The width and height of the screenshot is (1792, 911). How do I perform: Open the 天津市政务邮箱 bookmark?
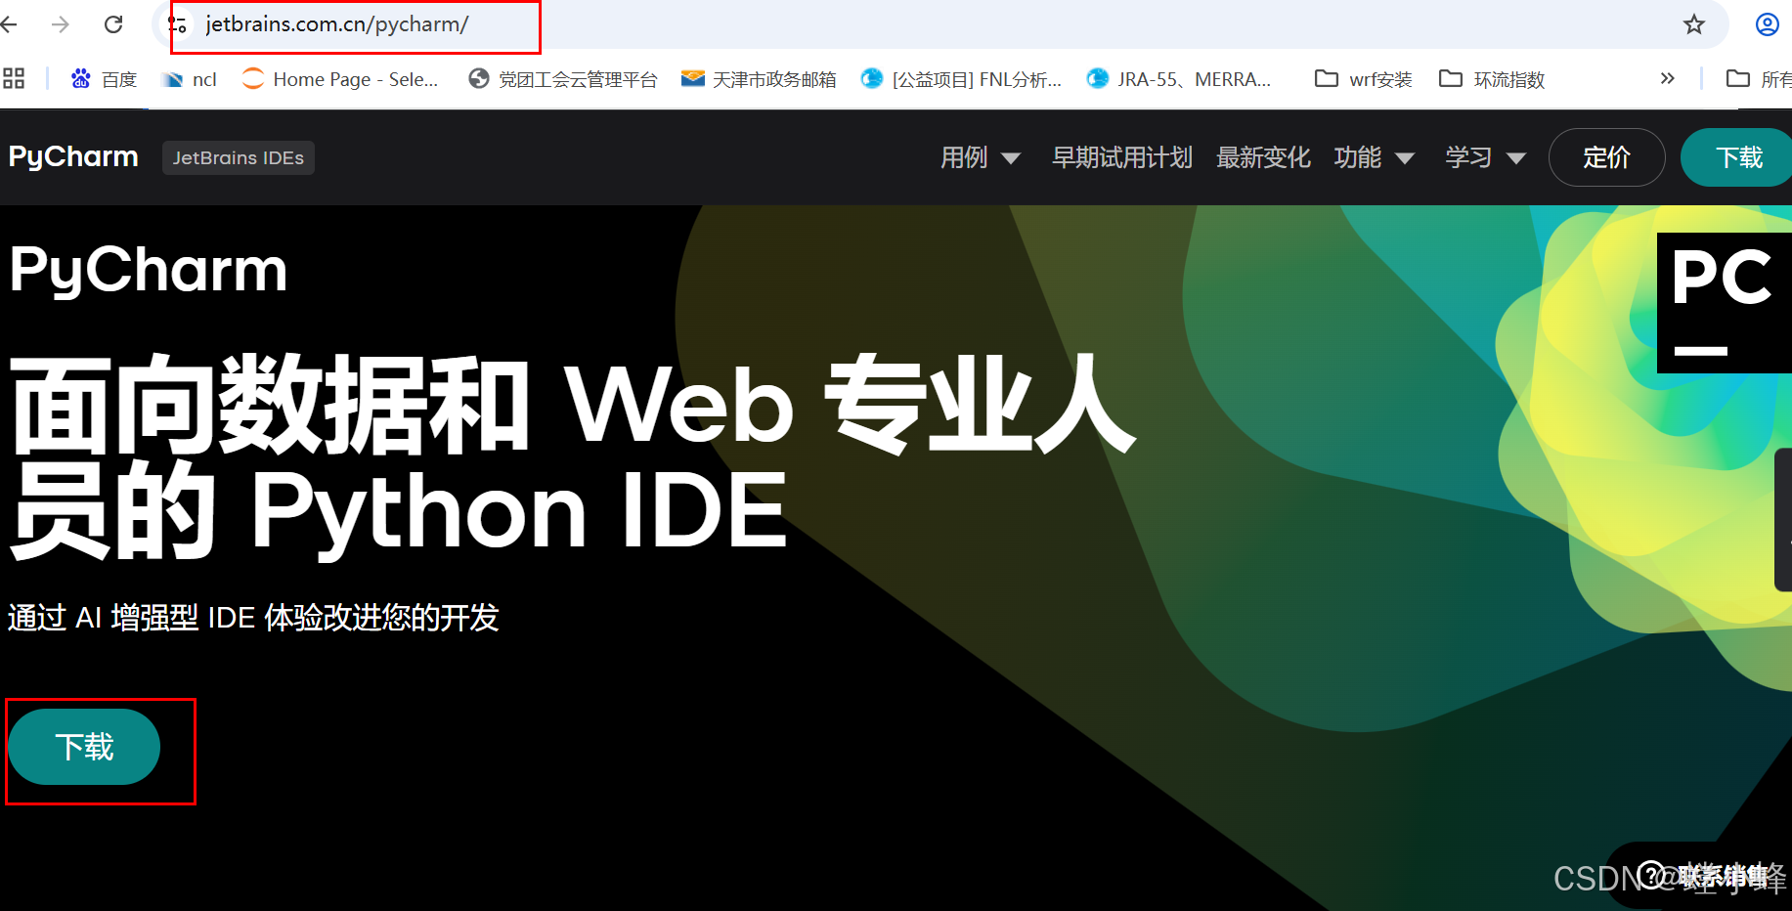point(759,79)
